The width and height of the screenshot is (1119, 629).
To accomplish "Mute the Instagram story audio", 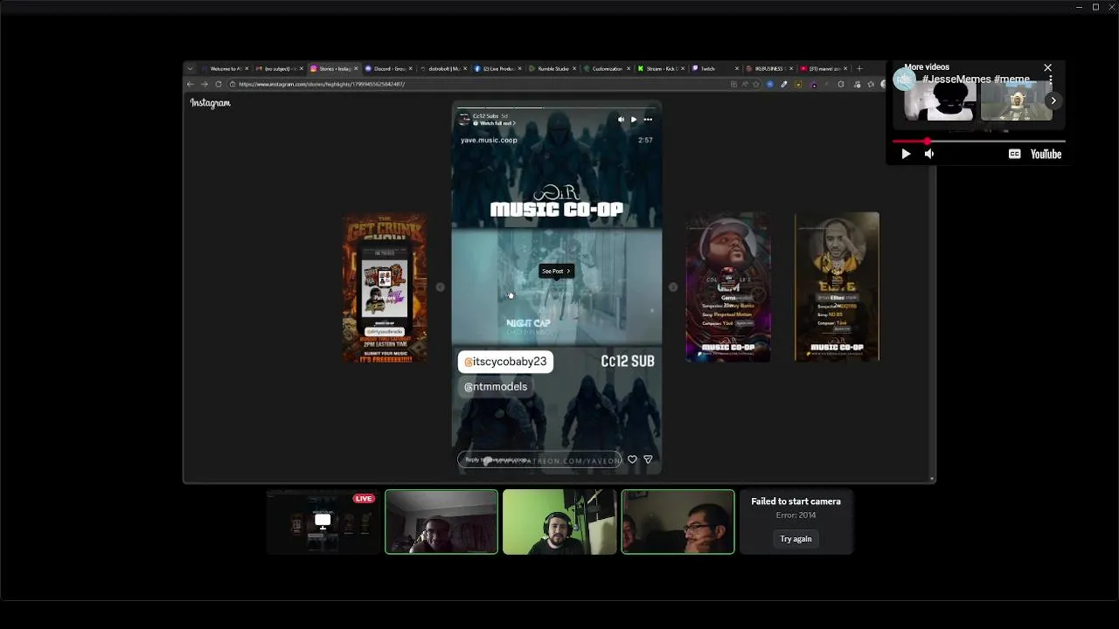I will click(621, 120).
